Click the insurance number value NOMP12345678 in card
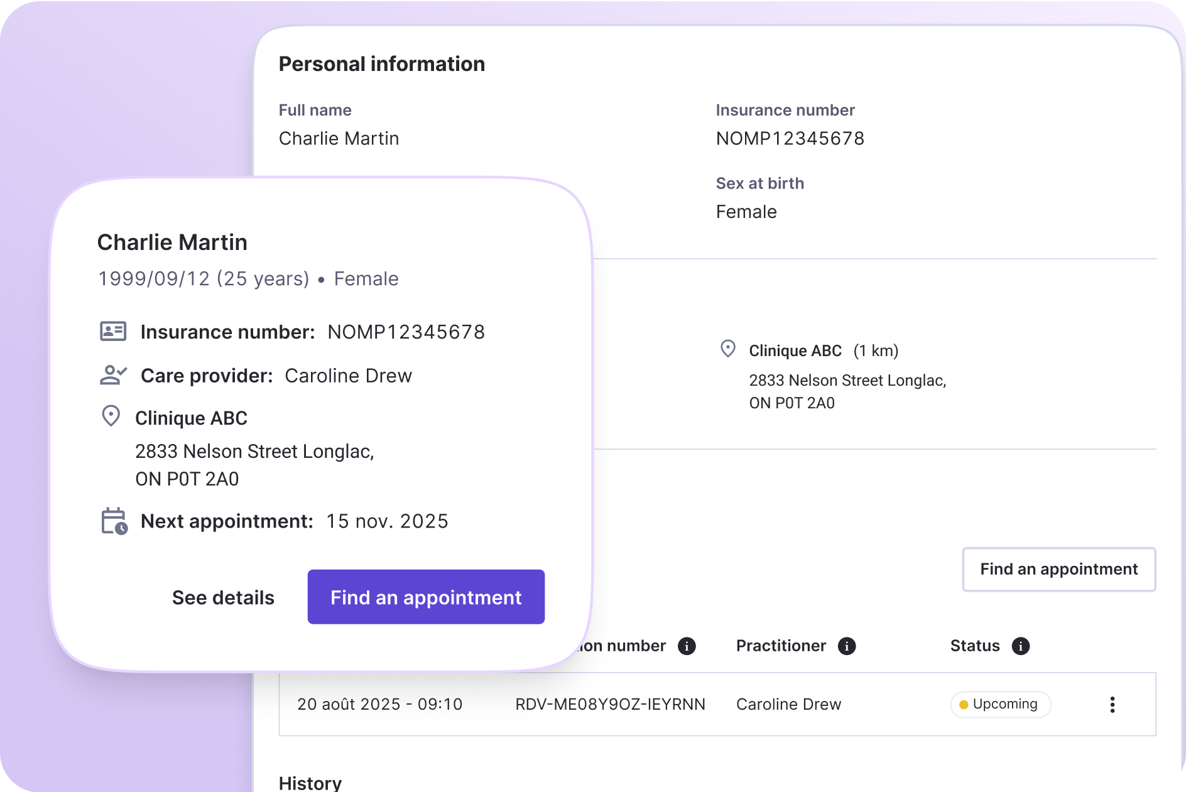 pyautogui.click(x=406, y=332)
